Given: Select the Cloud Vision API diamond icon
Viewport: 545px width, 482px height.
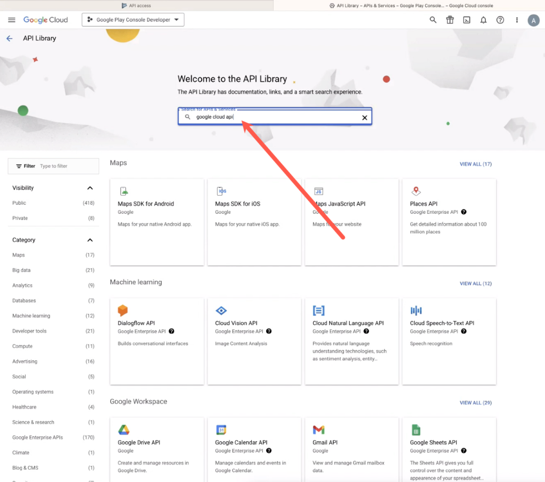Looking at the screenshot, I should (221, 310).
